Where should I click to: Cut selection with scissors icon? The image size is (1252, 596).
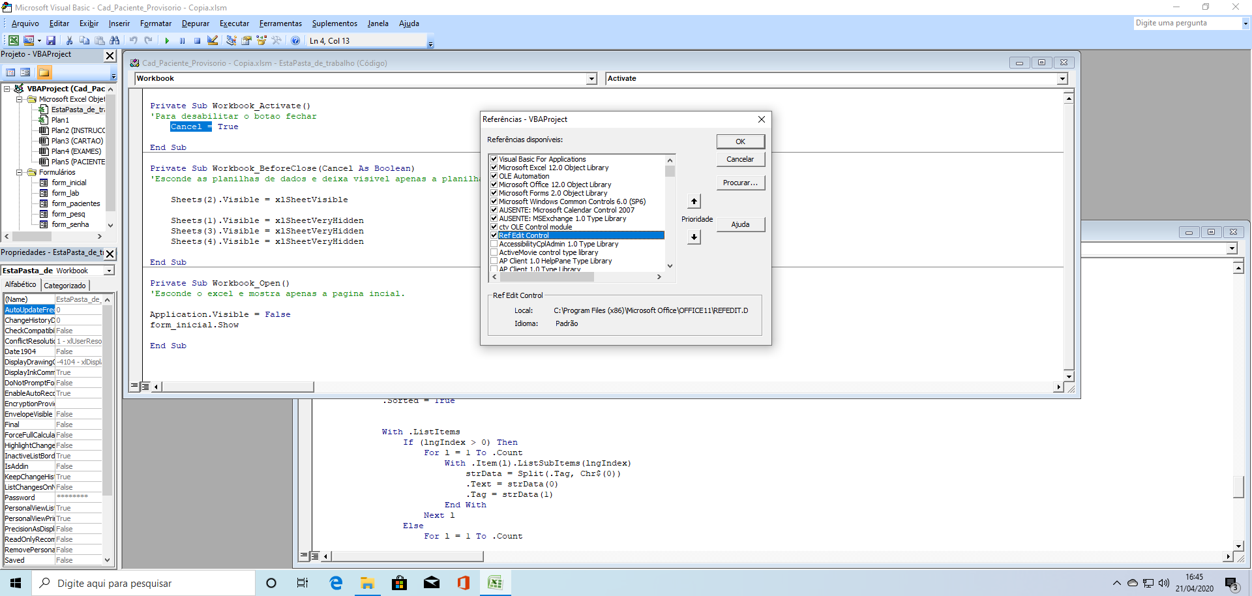(69, 40)
